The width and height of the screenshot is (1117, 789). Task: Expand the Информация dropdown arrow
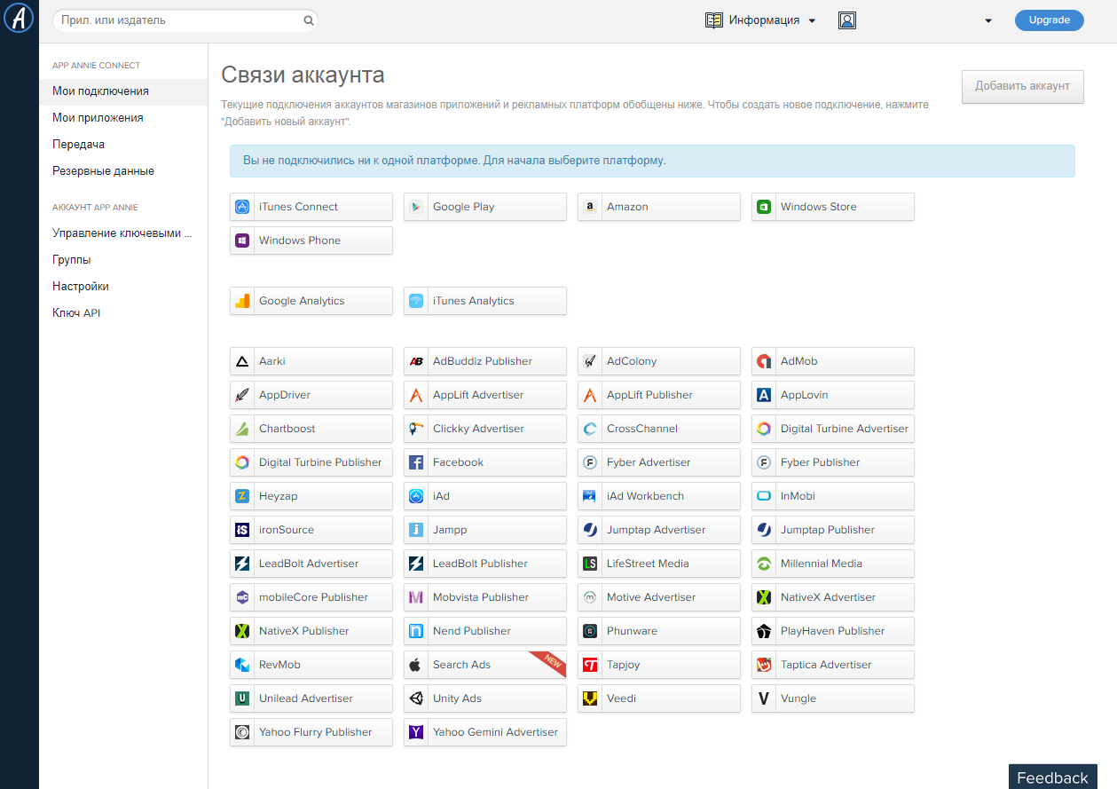point(812,21)
